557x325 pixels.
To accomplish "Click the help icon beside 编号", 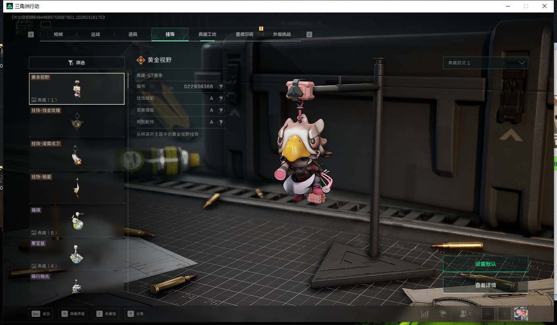I will point(221,87).
